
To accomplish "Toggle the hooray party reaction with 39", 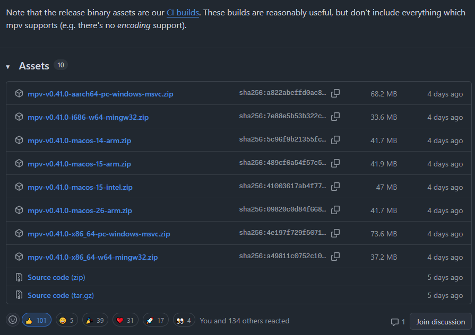I will 95,320.
